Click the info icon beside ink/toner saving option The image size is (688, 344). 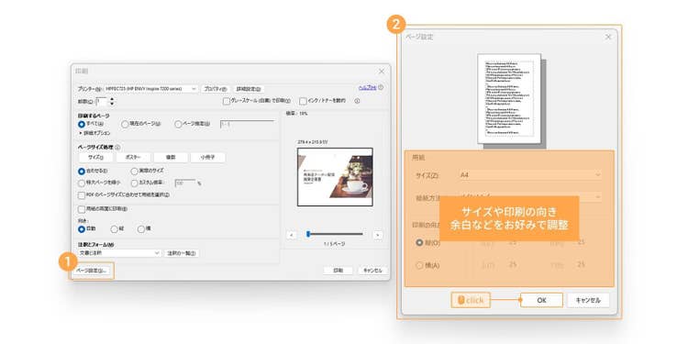click(357, 101)
